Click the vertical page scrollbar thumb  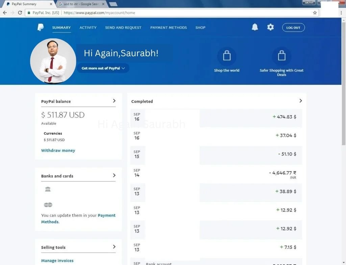point(344,84)
